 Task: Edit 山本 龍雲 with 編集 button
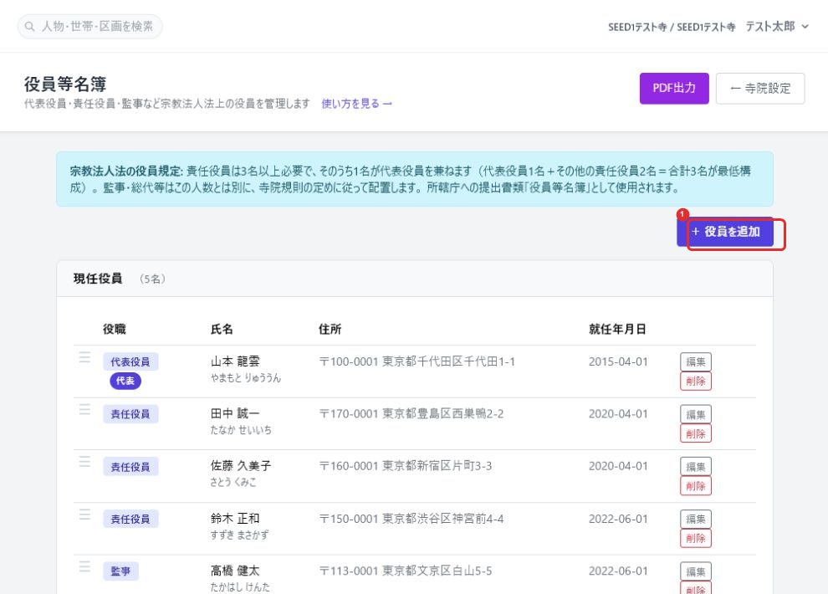pyautogui.click(x=696, y=361)
